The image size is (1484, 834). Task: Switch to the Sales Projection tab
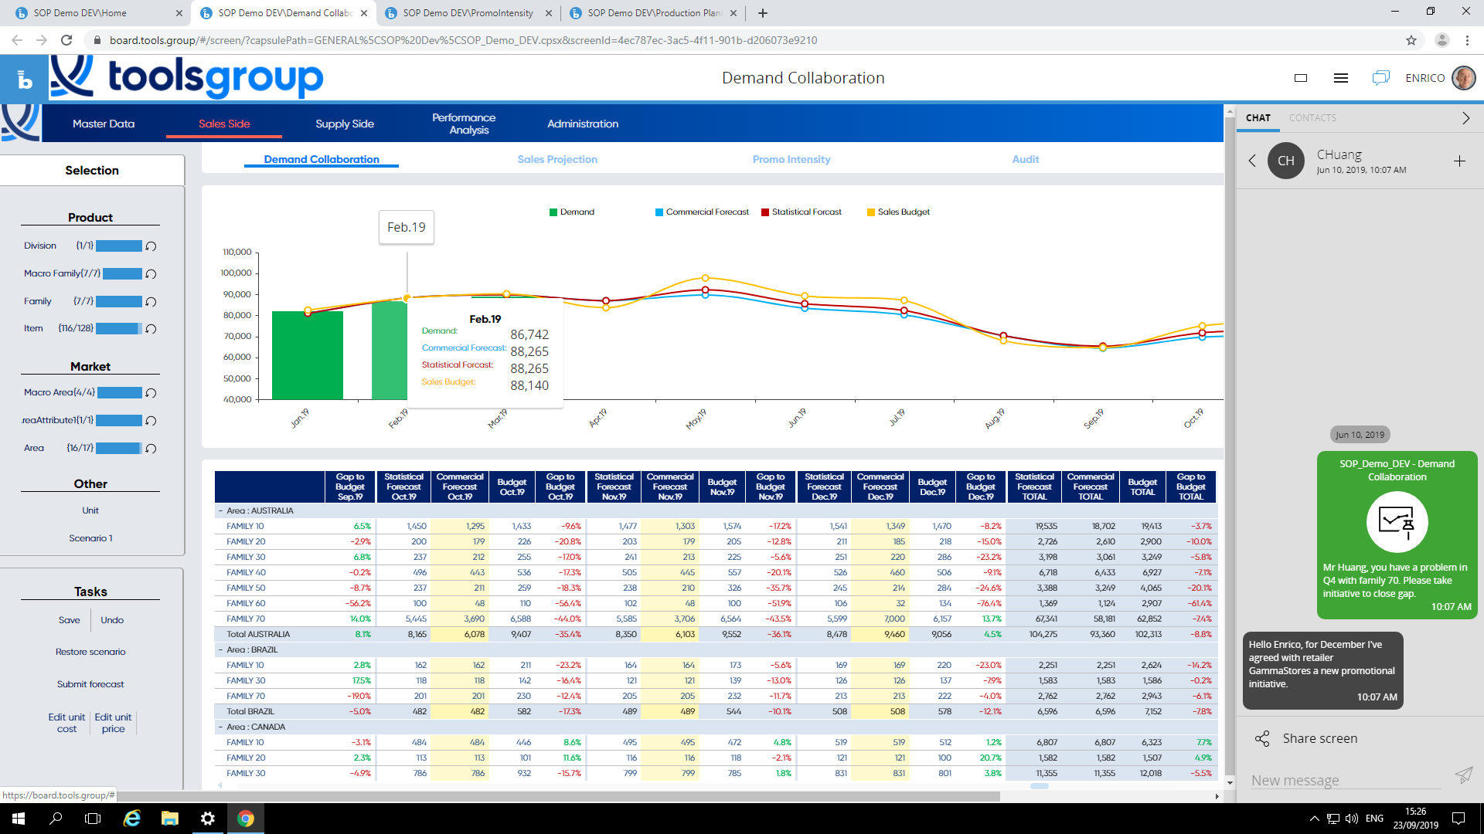[x=556, y=159]
